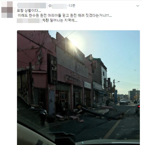Click the blurred text before 지진
Viewport: 142px width, 145px height.
tap(30, 21)
